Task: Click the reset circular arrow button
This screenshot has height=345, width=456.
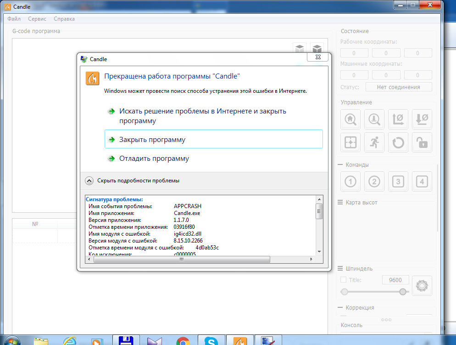Action: pyautogui.click(x=398, y=142)
